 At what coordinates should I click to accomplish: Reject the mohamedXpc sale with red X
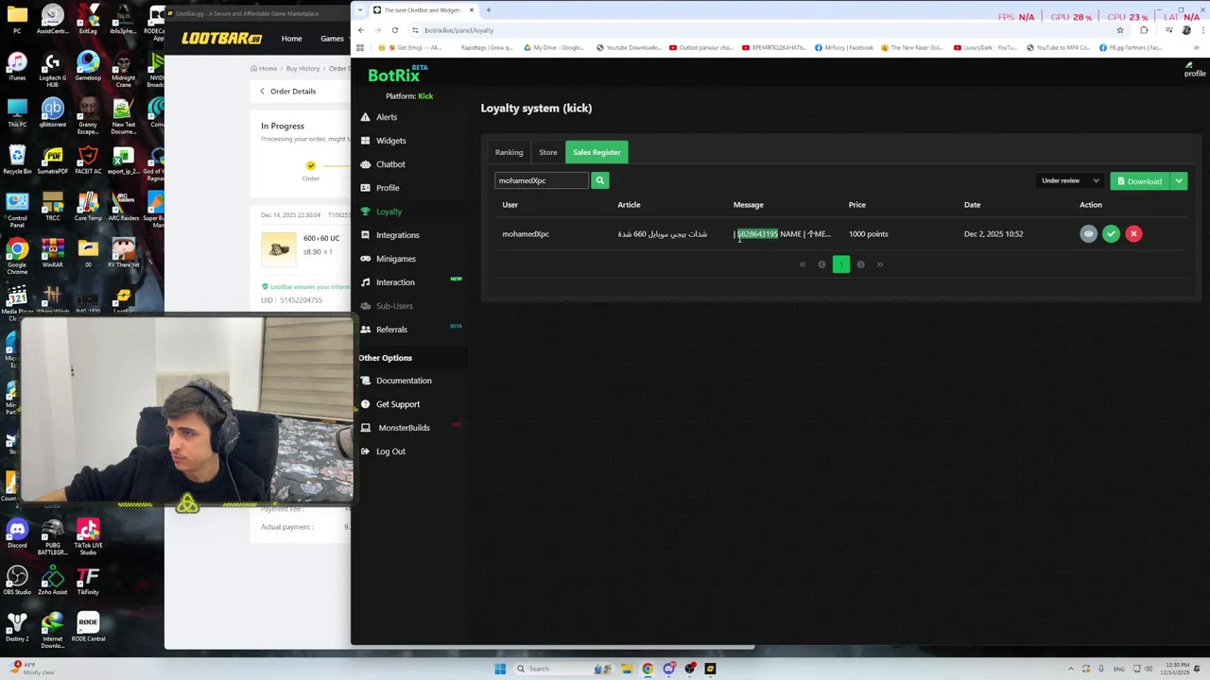[x=1133, y=234]
